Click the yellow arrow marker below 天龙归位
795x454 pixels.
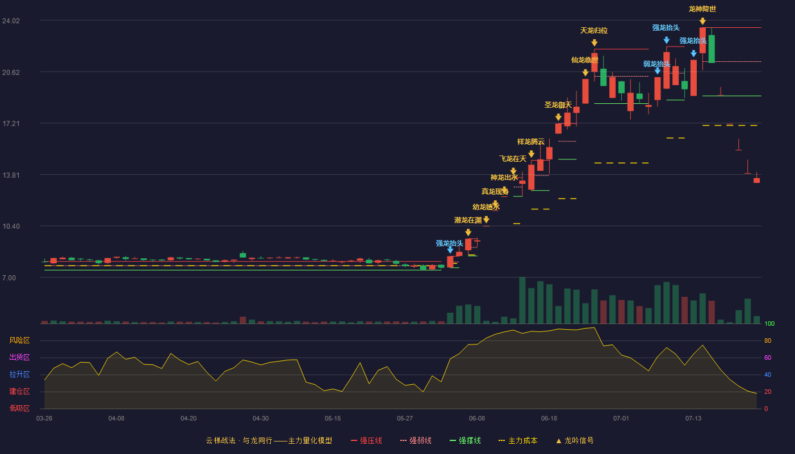point(594,43)
